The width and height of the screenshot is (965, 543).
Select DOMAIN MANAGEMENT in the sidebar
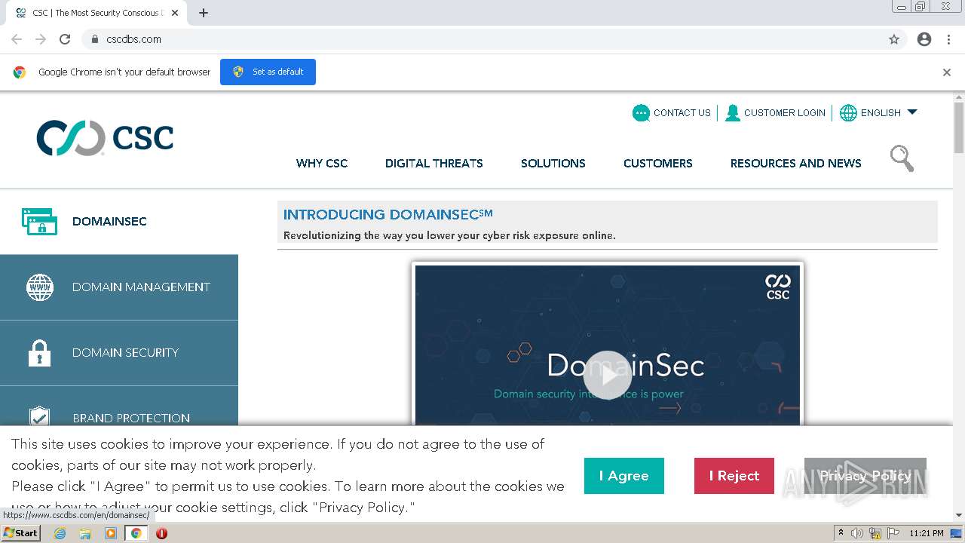[x=141, y=287]
